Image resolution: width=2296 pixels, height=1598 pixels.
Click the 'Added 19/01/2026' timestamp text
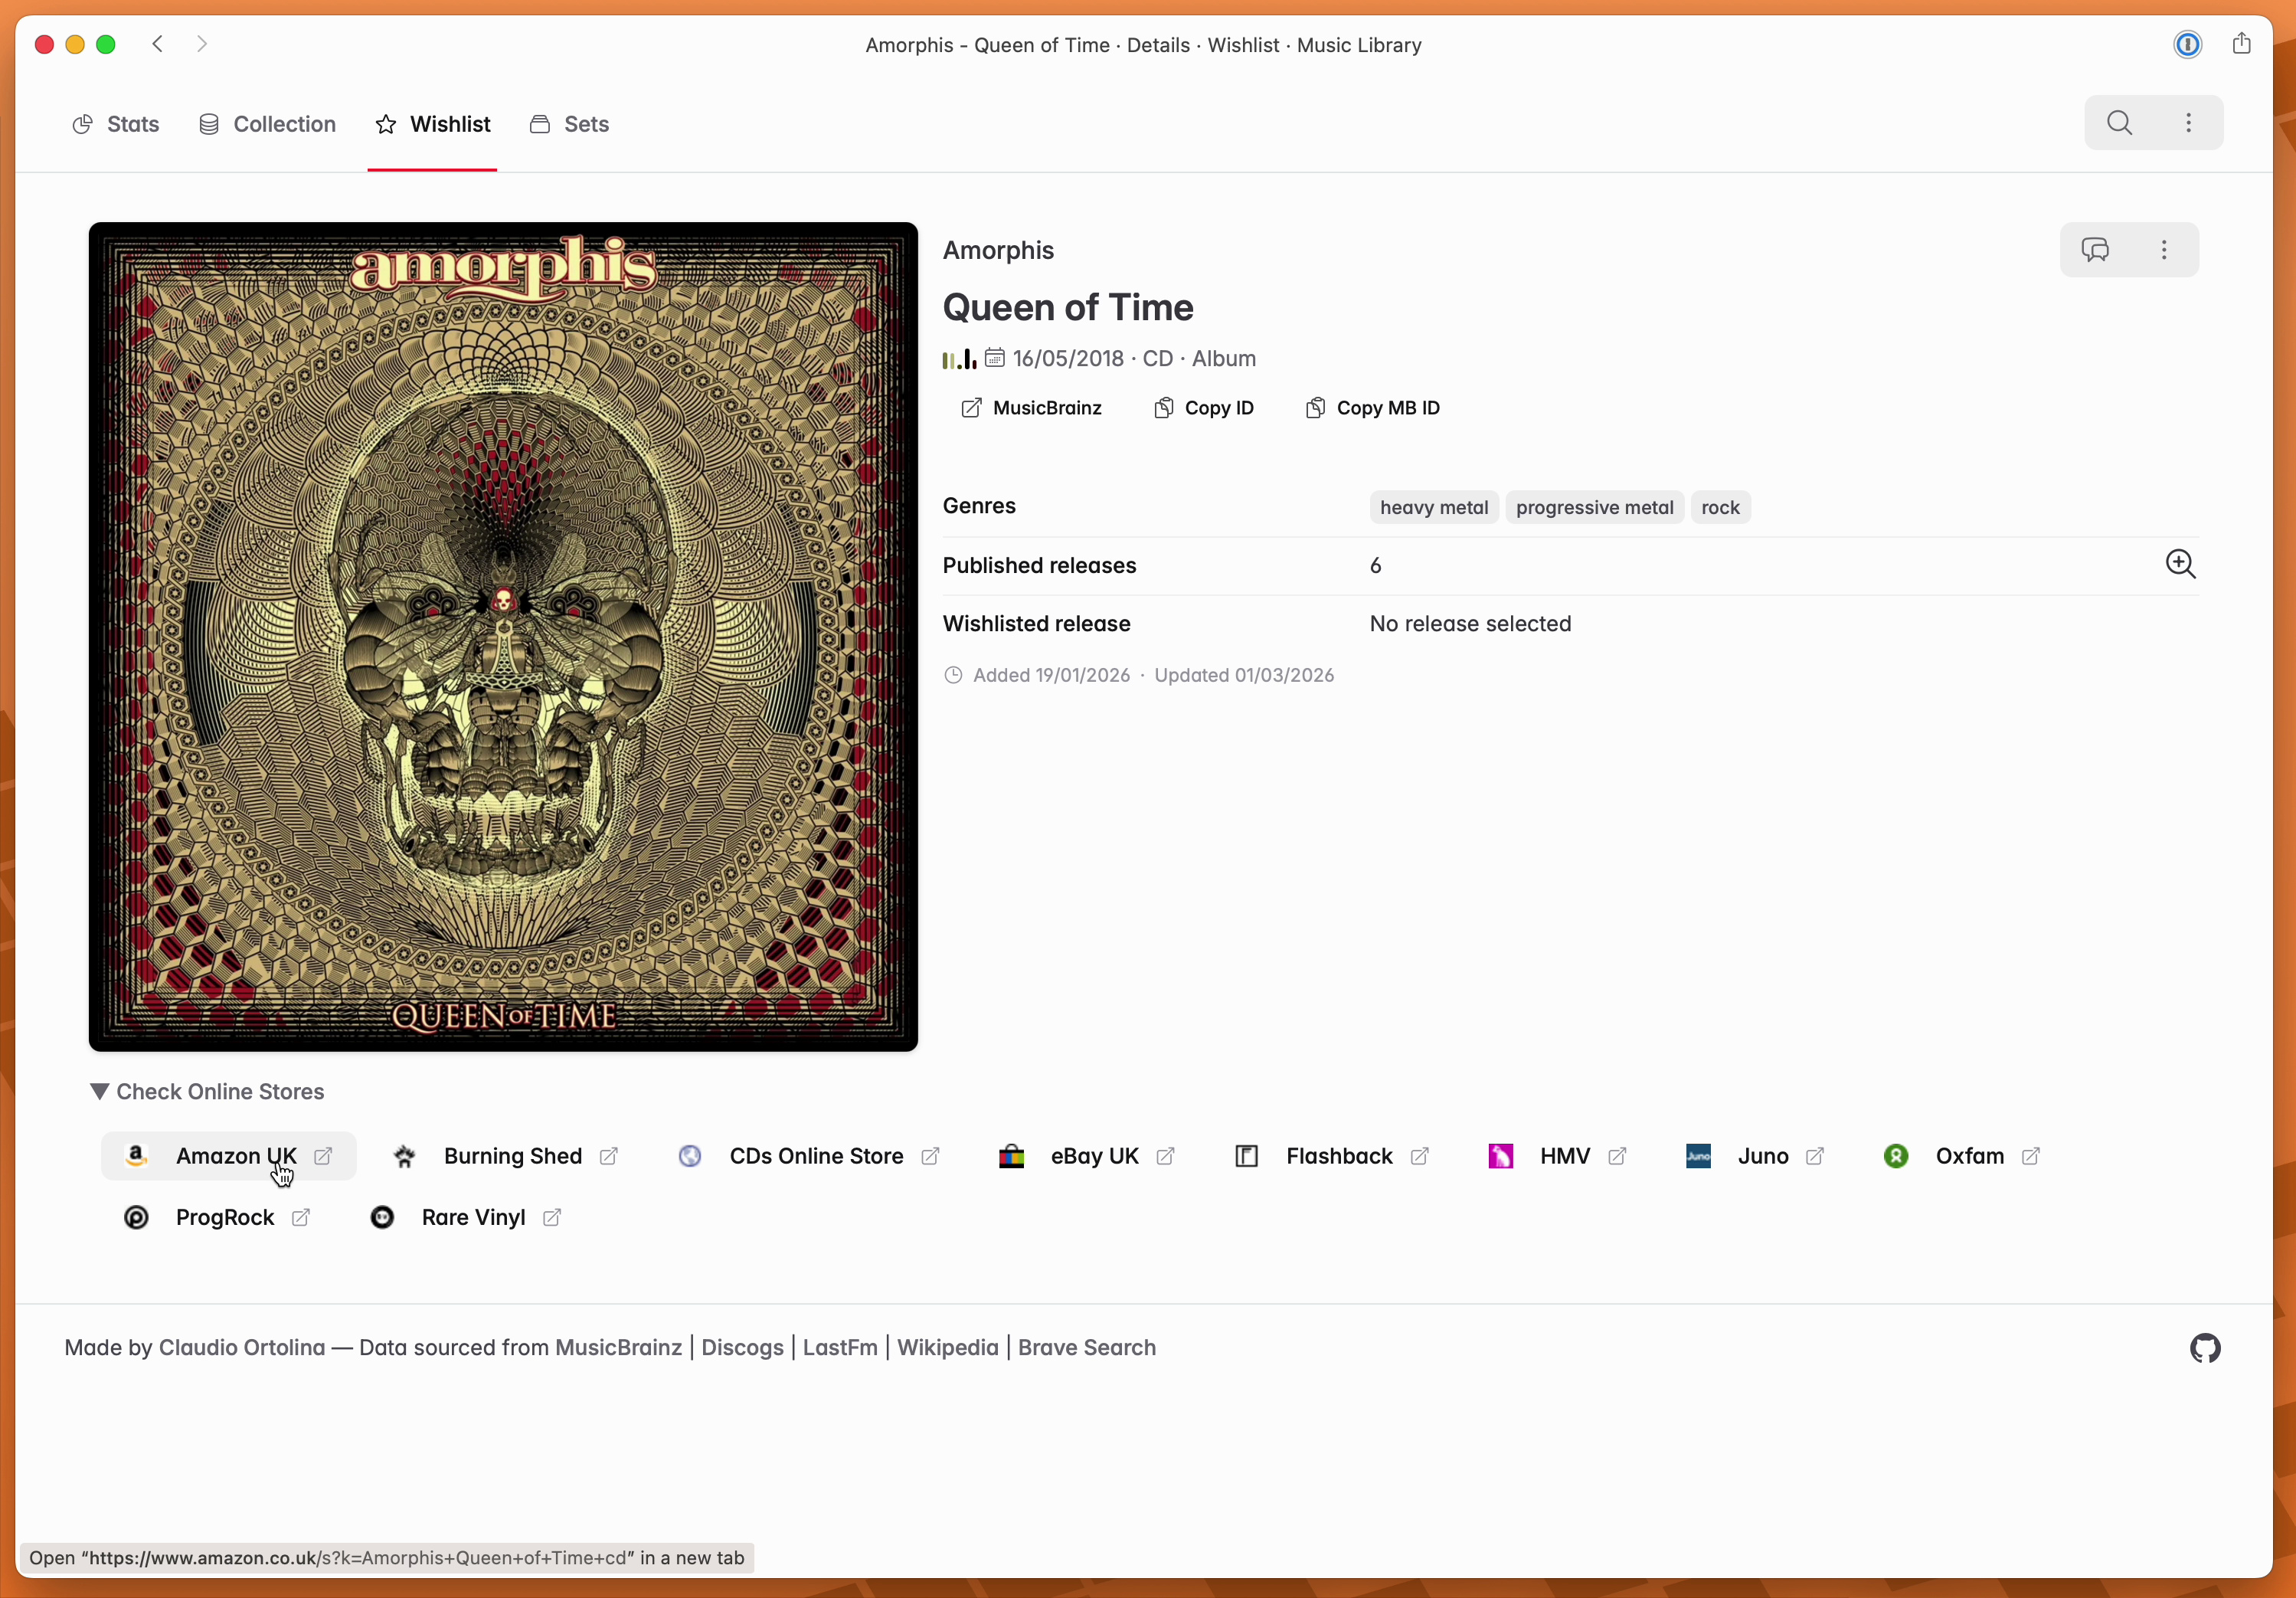[x=1051, y=675]
